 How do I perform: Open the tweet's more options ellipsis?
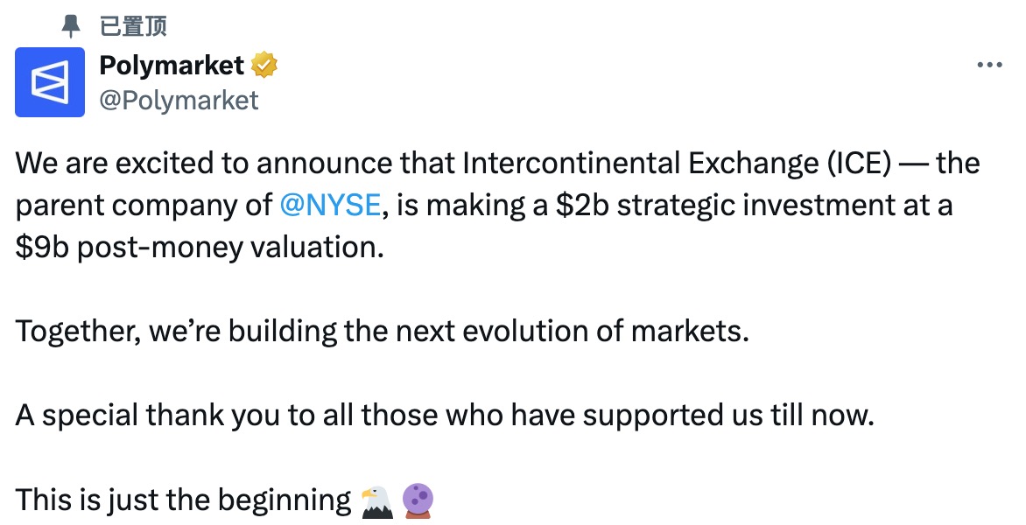pos(988,66)
